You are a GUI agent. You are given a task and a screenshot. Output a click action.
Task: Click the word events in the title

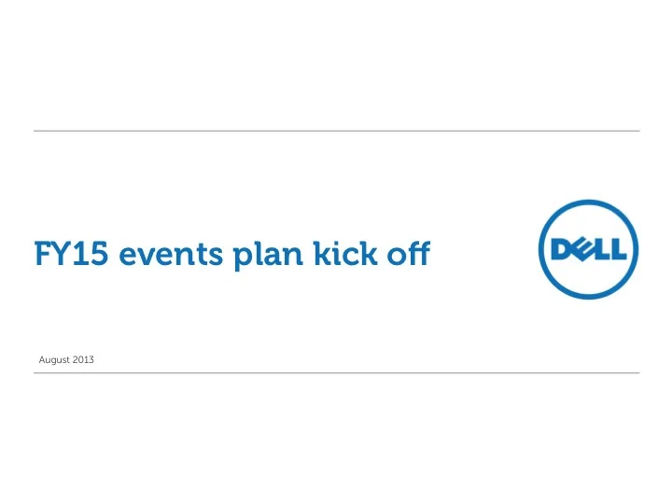tap(171, 255)
